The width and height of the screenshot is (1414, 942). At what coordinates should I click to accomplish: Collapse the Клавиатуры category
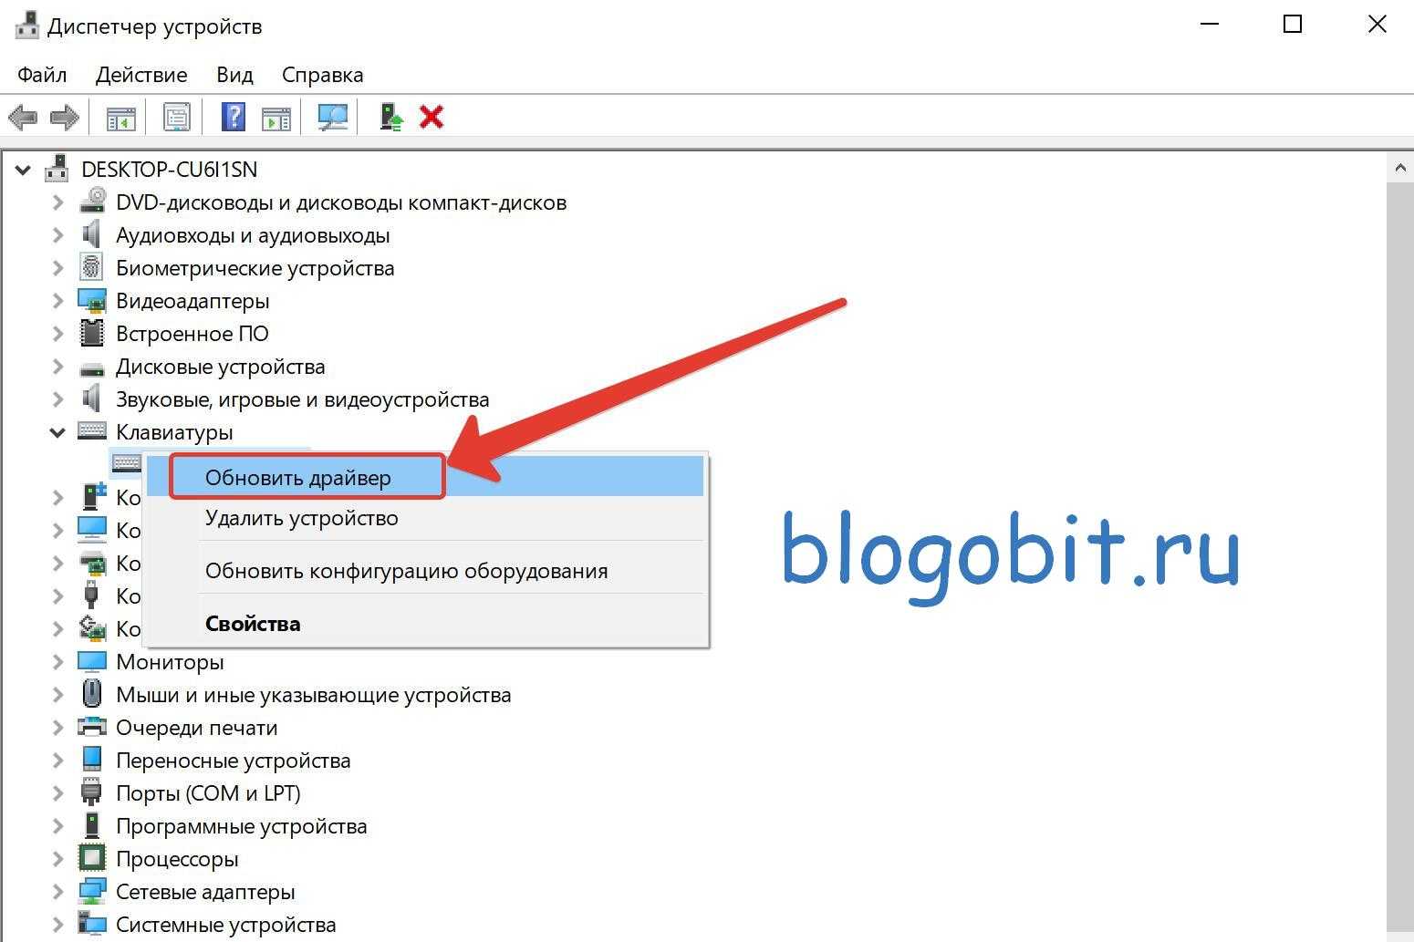click(x=57, y=432)
